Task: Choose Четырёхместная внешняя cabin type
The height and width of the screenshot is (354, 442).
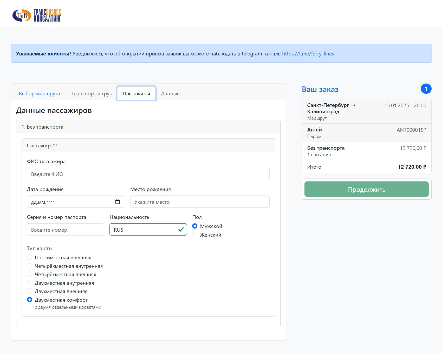Action: 30,274
